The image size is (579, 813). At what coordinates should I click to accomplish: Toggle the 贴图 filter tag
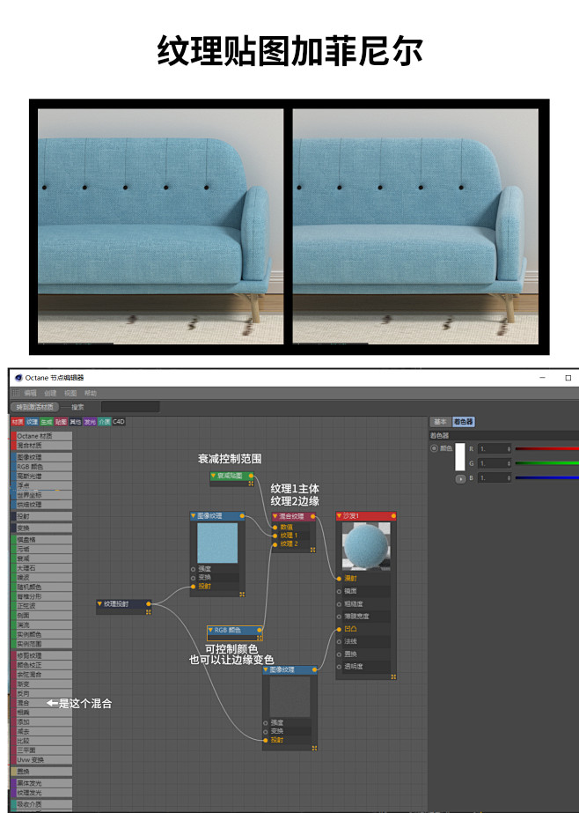[x=61, y=422]
